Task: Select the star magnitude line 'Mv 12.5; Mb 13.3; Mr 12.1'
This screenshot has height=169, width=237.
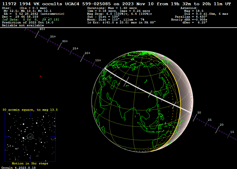Action: (27, 11)
